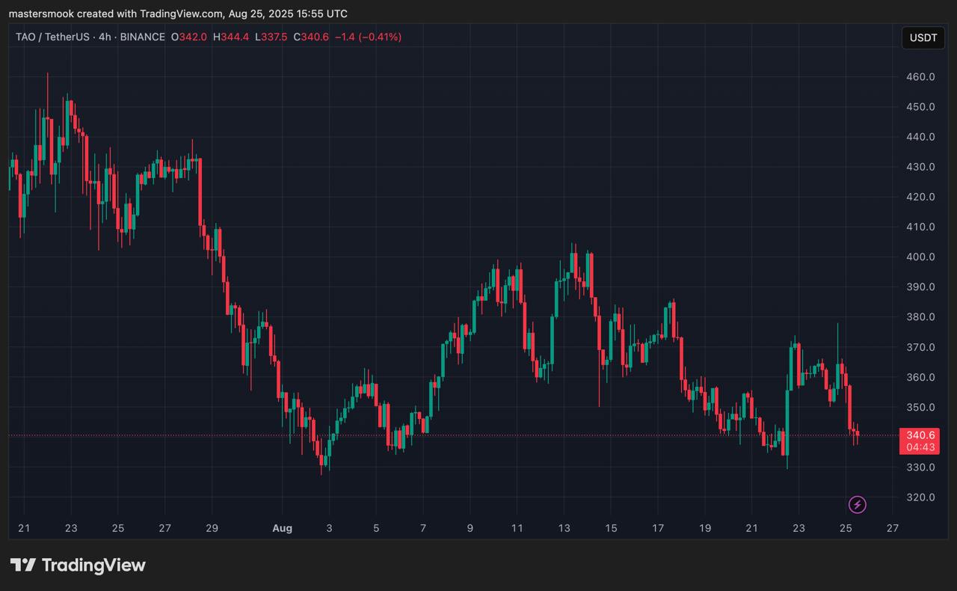Viewport: 957px width, 591px height.
Task: Open the USDT currency selector
Action: pyautogui.click(x=922, y=38)
